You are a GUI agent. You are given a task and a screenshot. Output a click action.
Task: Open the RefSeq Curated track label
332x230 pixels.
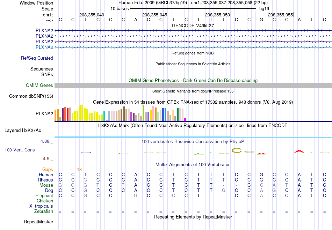[37, 58]
